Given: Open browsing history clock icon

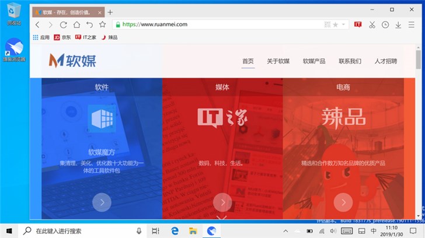Looking at the screenshot, I should (x=385, y=24).
